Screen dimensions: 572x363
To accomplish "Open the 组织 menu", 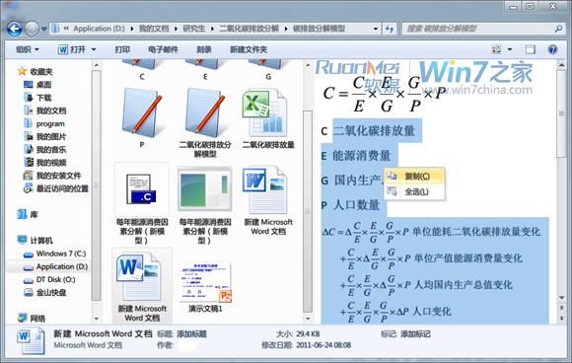I will coord(28,49).
